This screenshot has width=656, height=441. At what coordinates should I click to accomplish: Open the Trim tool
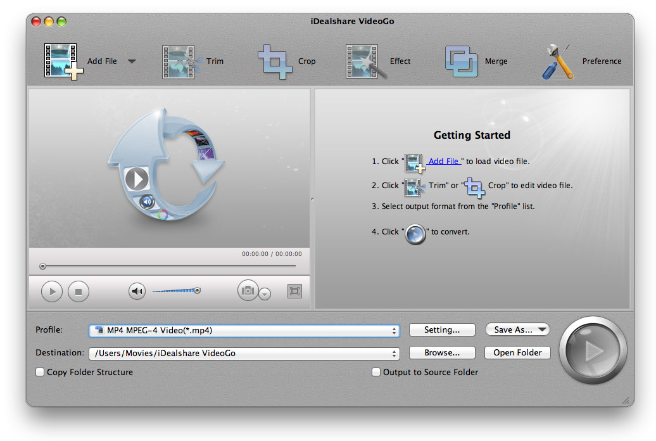coord(181,61)
